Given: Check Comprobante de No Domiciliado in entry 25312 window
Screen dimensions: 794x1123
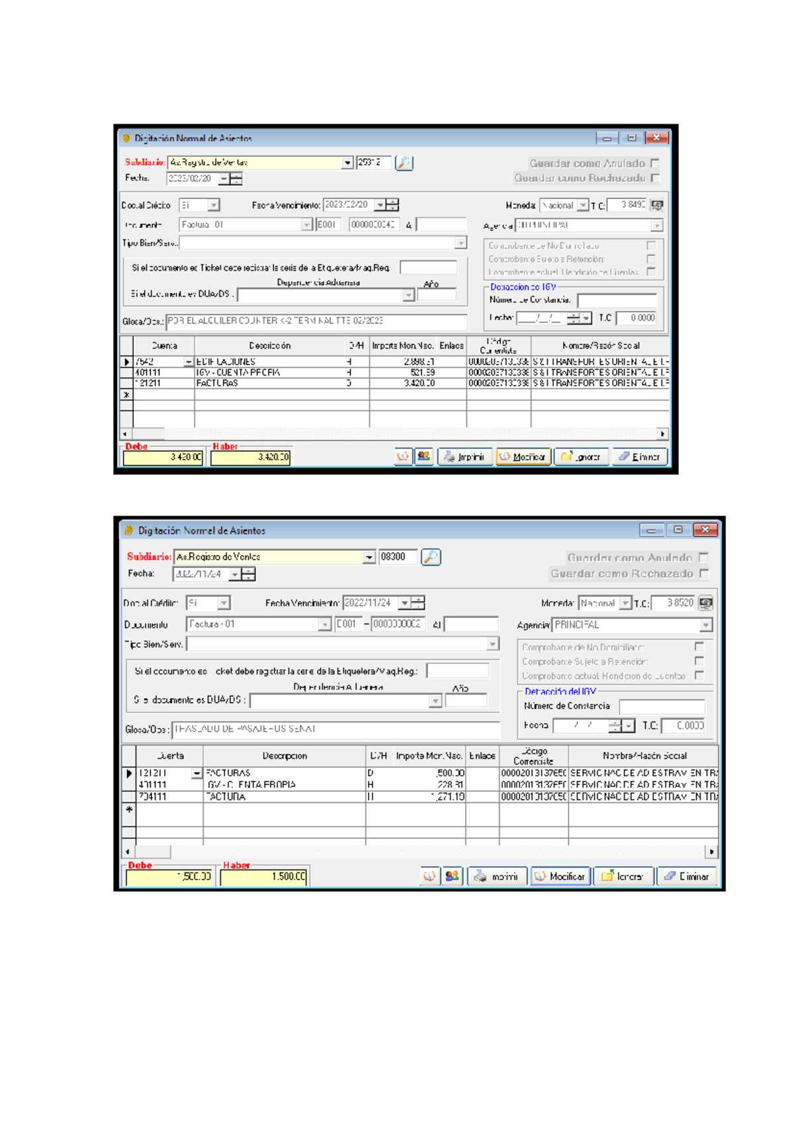Looking at the screenshot, I should point(651,245).
